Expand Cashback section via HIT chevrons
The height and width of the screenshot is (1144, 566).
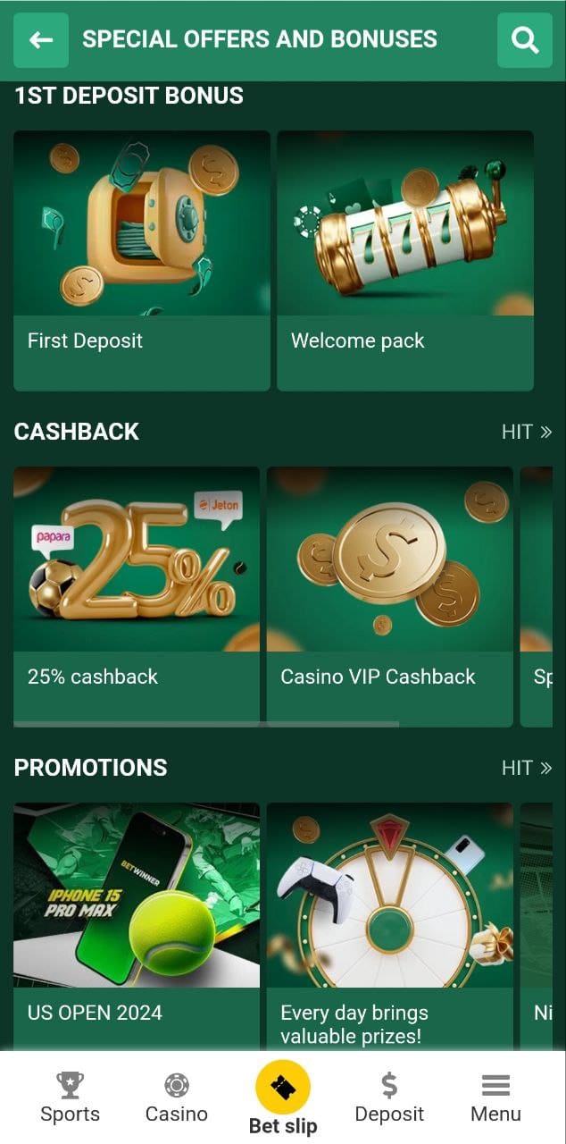pyautogui.click(x=527, y=432)
